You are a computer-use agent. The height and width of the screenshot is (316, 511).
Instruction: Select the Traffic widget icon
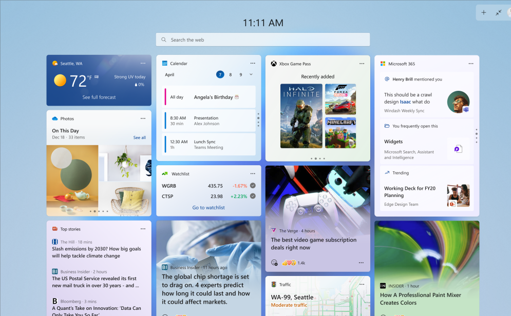pos(273,284)
